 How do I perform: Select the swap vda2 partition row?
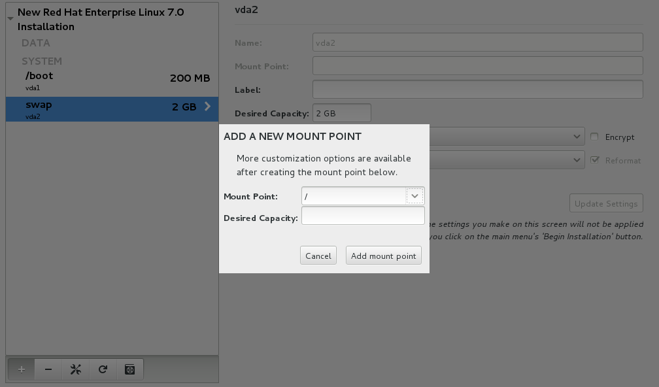(x=112, y=109)
